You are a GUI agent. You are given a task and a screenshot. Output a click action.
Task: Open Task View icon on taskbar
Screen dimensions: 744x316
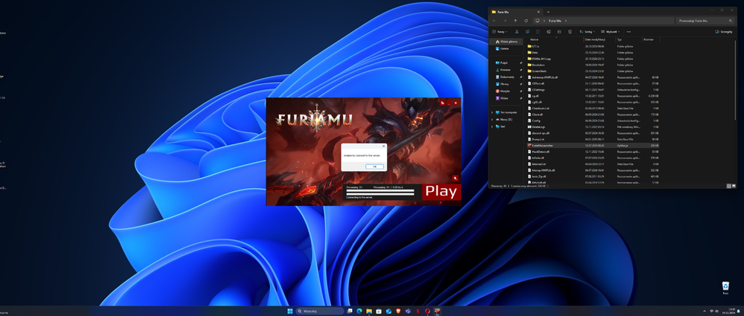tap(350, 312)
